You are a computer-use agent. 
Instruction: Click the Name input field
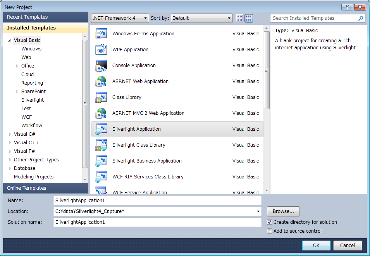pyautogui.click(x=157, y=201)
